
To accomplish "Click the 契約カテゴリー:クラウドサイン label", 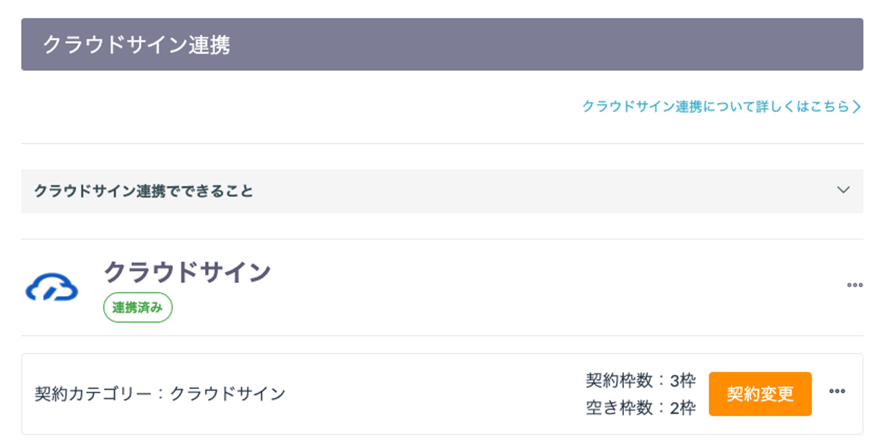I will (160, 394).
